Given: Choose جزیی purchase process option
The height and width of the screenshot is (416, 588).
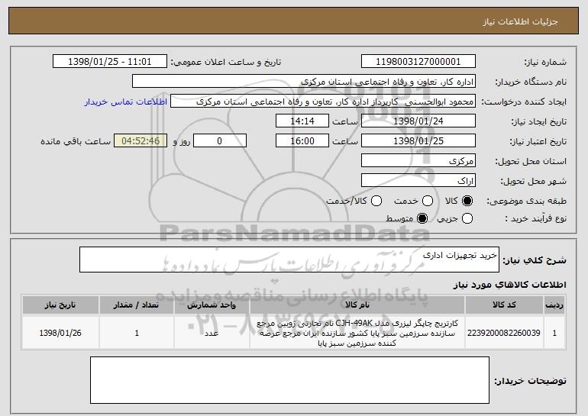Looking at the screenshot, I should pos(467,218).
